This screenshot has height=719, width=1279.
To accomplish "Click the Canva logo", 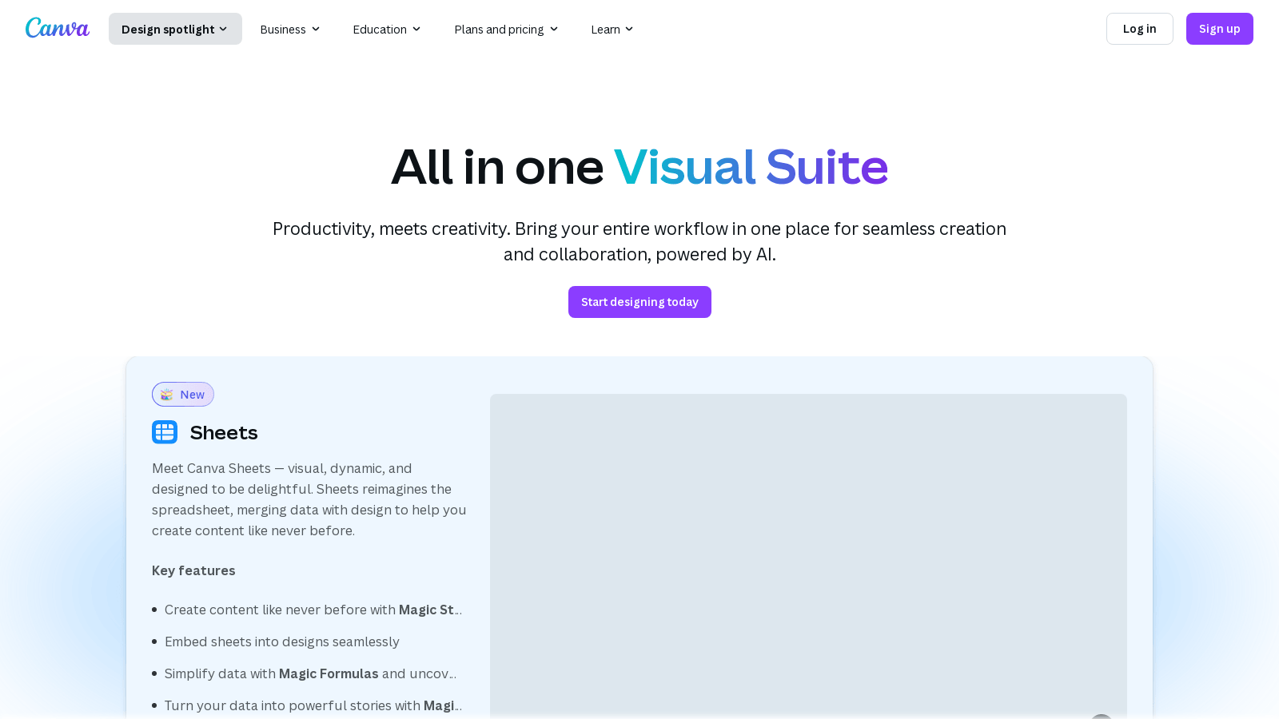I will [x=58, y=29].
